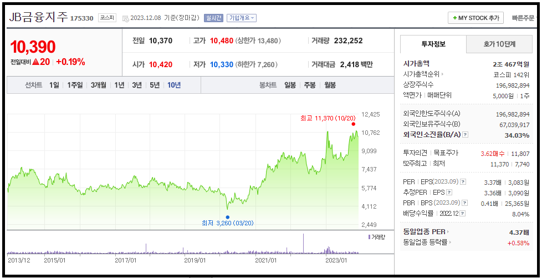This screenshot has height=278, width=542.
Task: Select the 10년 line chart period
Action: coord(174,85)
